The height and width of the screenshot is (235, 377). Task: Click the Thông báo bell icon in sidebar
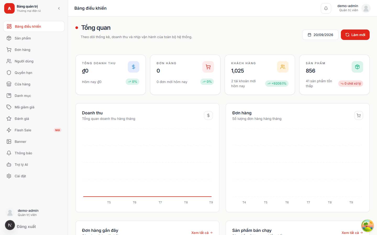coord(9,153)
